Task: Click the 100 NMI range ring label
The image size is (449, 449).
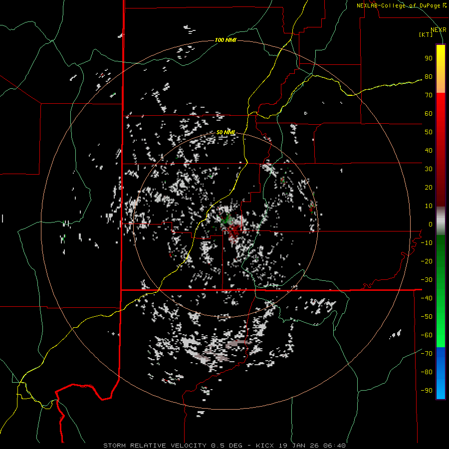Action: 225,40
